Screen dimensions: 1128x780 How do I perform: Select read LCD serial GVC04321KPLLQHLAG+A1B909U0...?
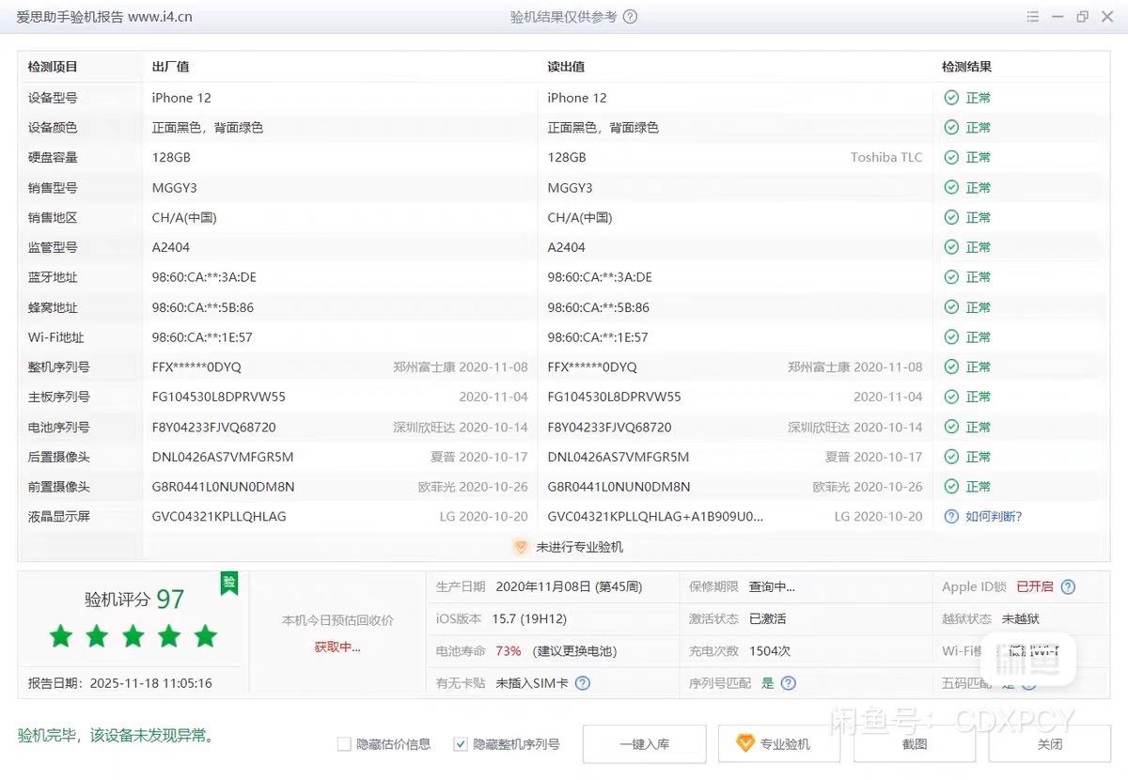656,517
